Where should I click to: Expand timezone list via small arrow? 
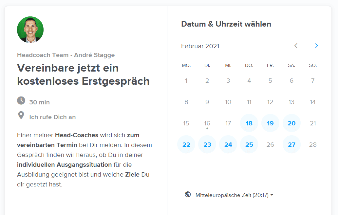272,195
